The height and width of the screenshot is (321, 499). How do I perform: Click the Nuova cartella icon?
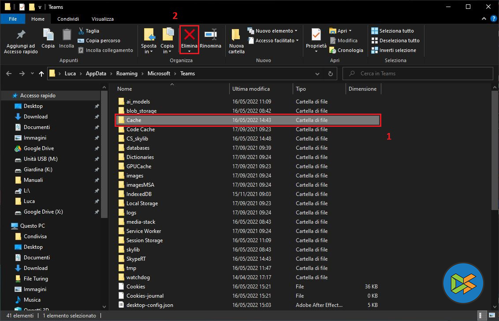click(x=236, y=35)
